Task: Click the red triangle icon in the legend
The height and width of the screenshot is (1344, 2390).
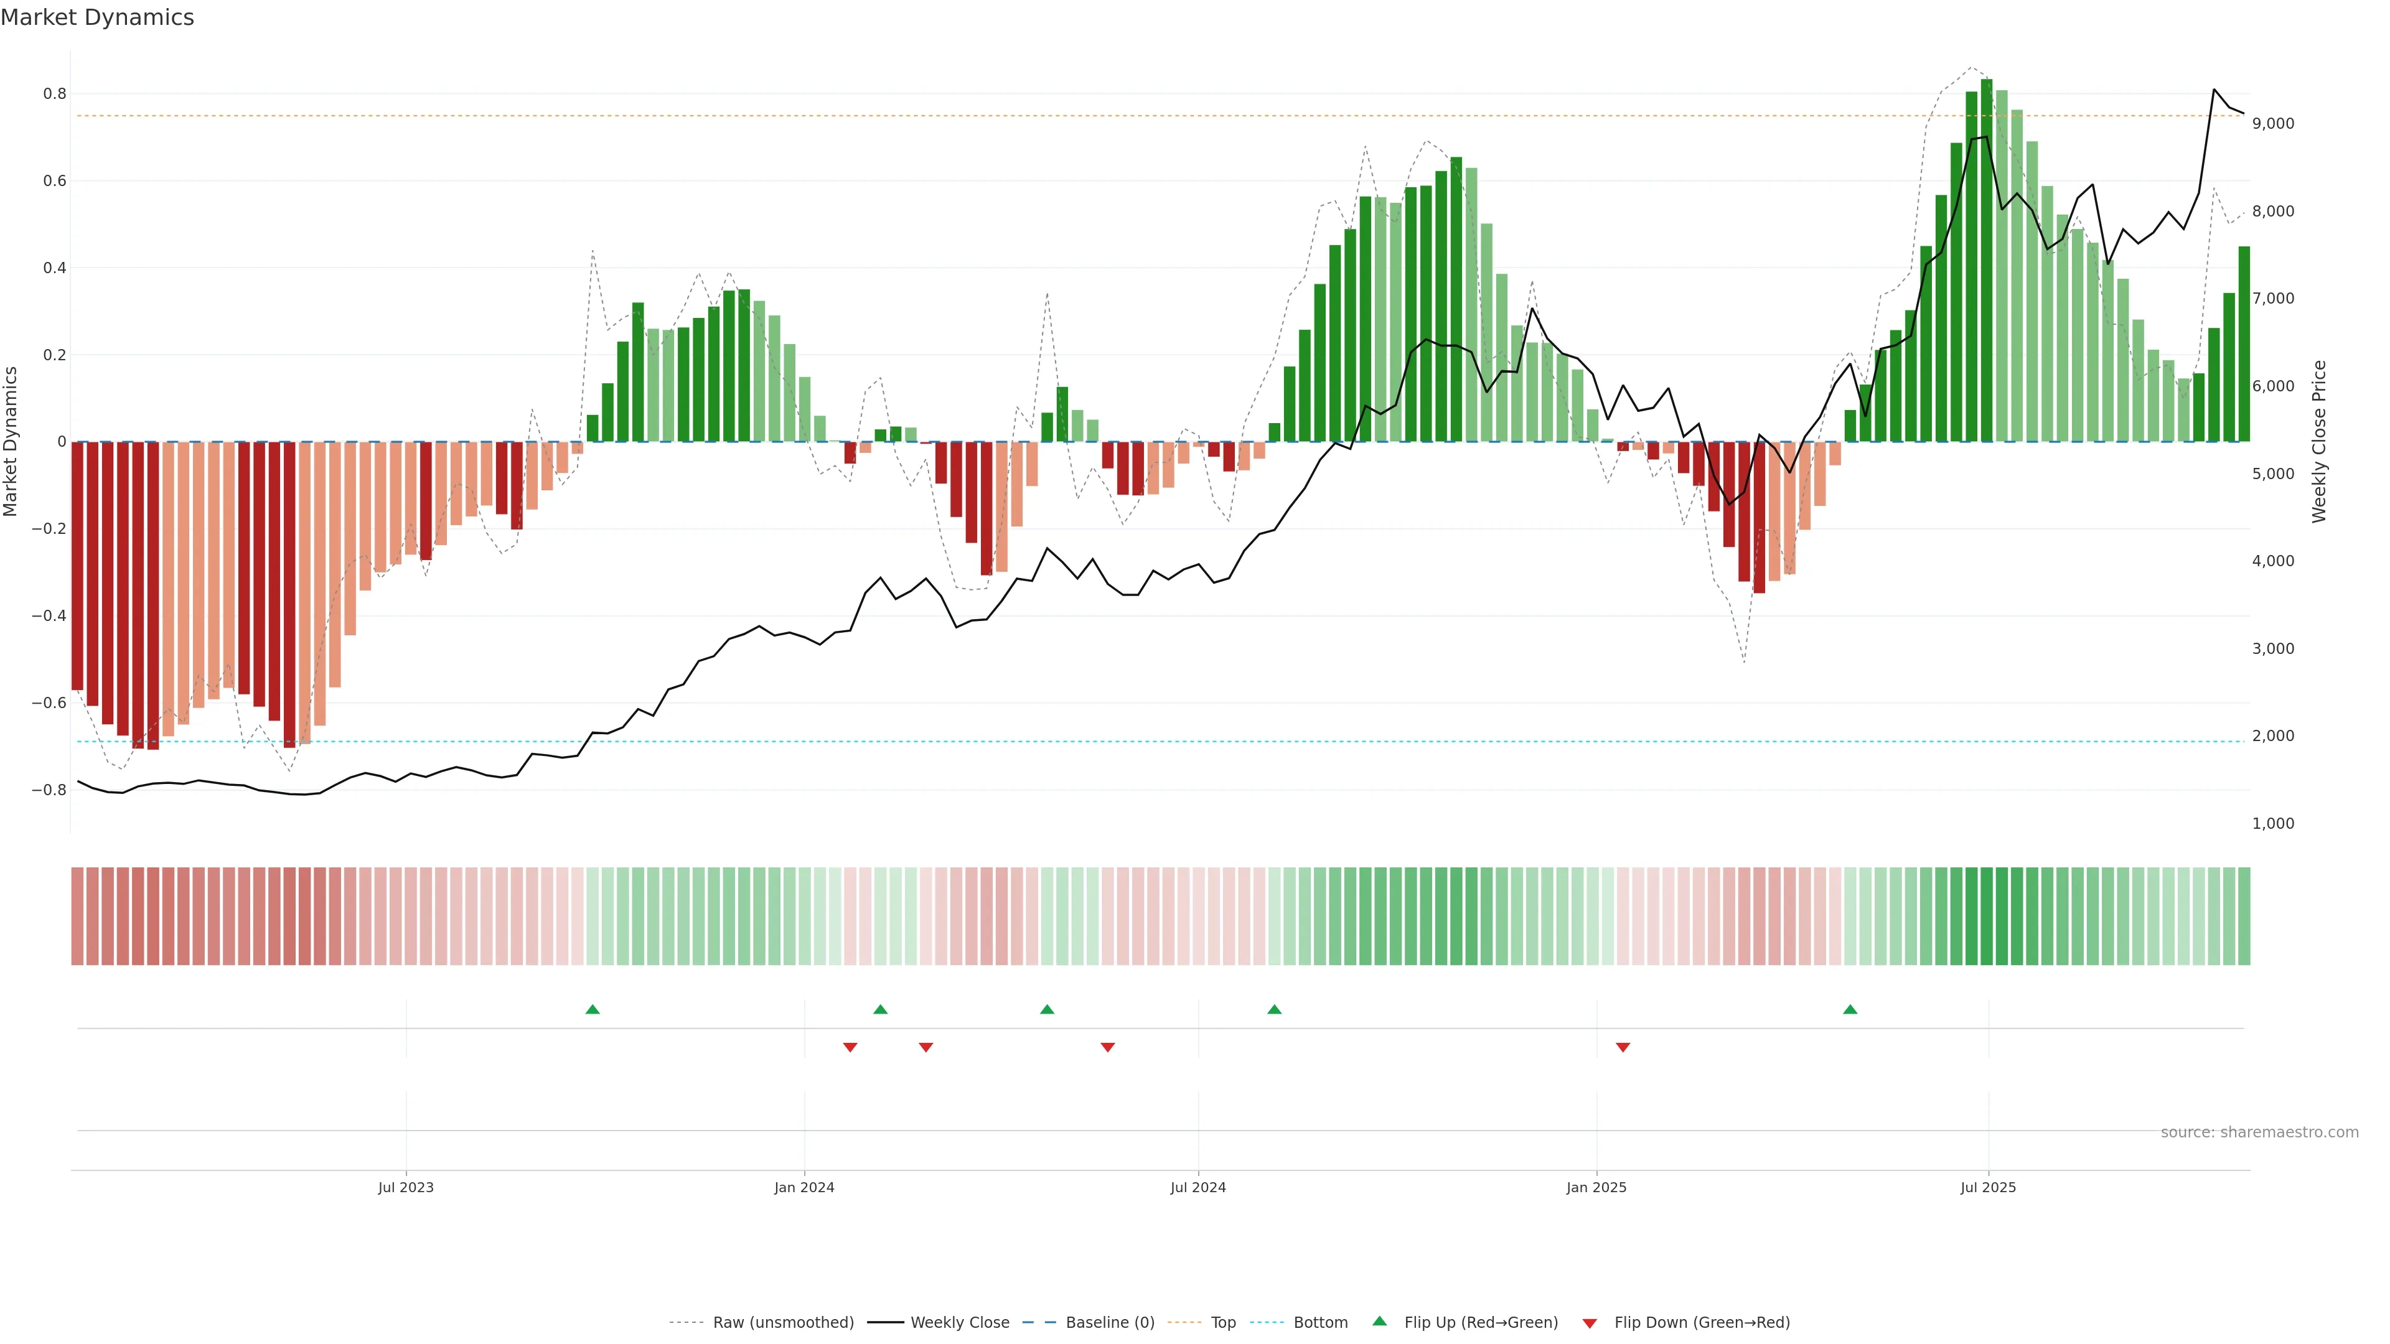Action: [1590, 1323]
